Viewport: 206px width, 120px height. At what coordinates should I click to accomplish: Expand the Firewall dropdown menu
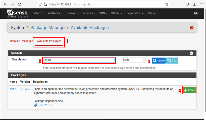coord(73,13)
